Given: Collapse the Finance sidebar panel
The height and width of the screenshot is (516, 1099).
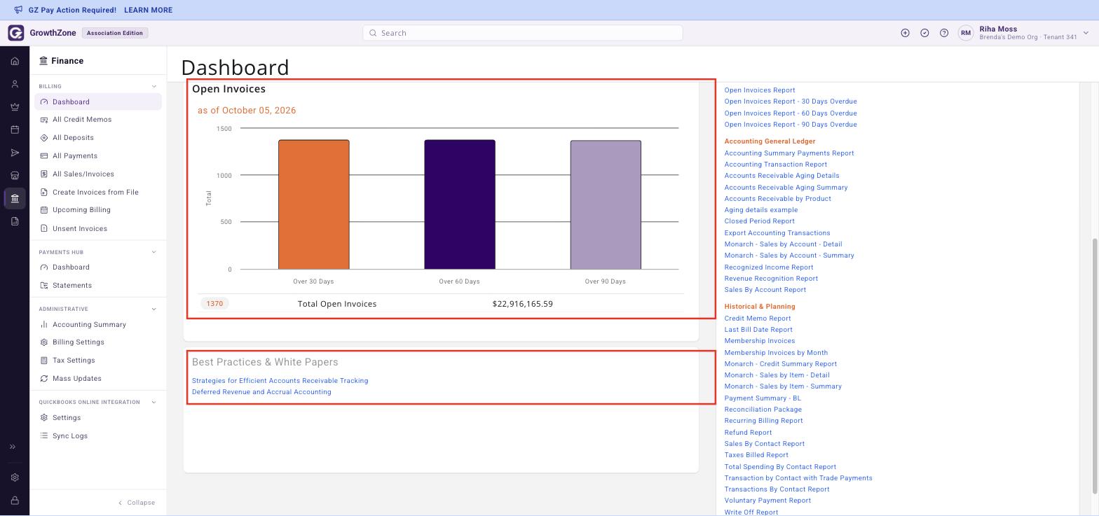Looking at the screenshot, I should coord(137,503).
